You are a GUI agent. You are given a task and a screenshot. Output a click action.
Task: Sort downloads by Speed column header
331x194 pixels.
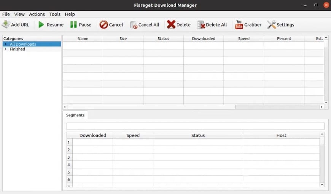244,38
